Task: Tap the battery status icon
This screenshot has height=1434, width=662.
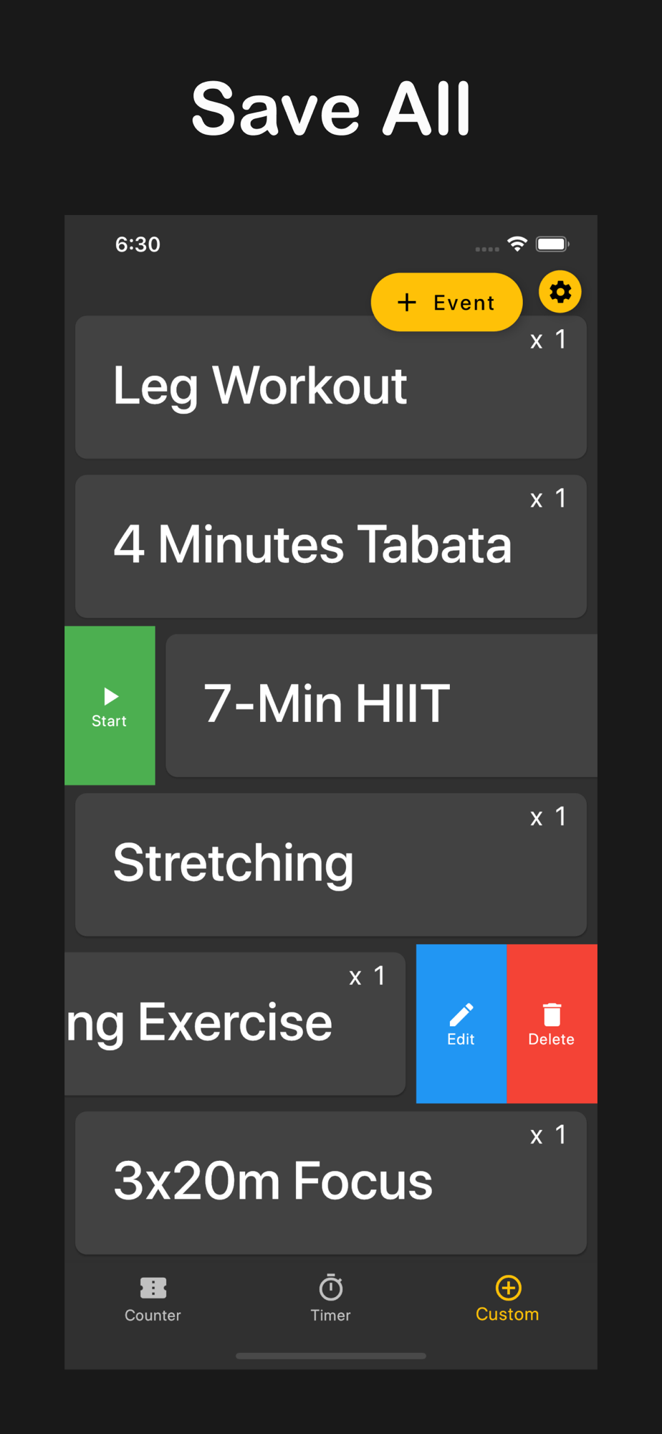Action: [552, 244]
